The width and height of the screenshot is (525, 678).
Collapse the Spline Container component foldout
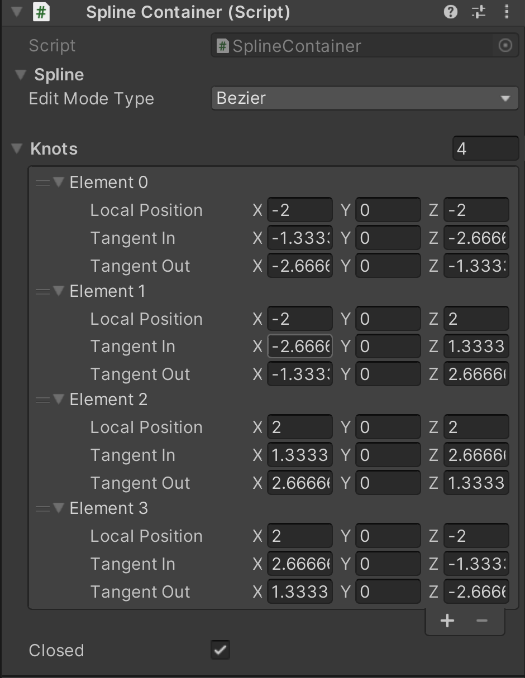[x=17, y=12]
